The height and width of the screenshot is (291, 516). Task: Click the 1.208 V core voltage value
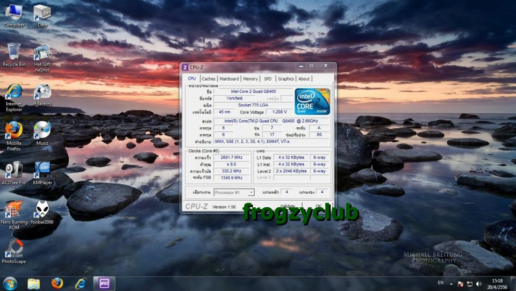[279, 112]
